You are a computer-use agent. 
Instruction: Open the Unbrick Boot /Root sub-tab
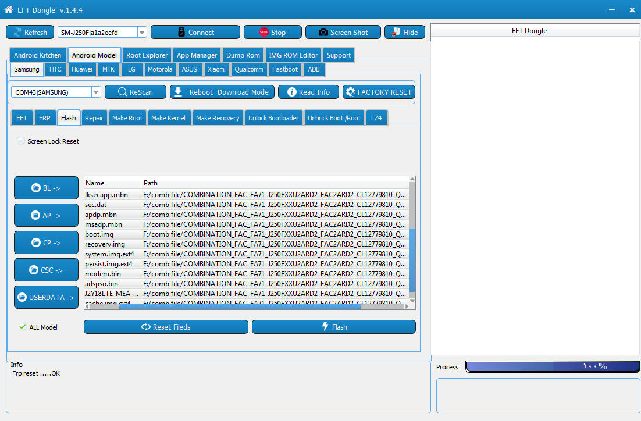pyautogui.click(x=334, y=118)
